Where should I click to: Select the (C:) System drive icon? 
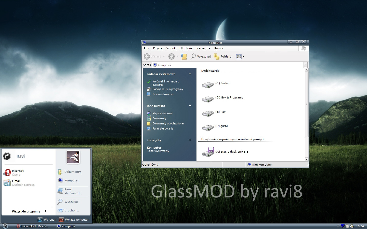tap(208, 85)
